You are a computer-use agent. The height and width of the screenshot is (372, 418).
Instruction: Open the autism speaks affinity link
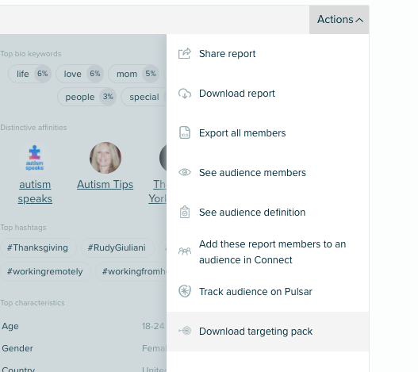[35, 191]
